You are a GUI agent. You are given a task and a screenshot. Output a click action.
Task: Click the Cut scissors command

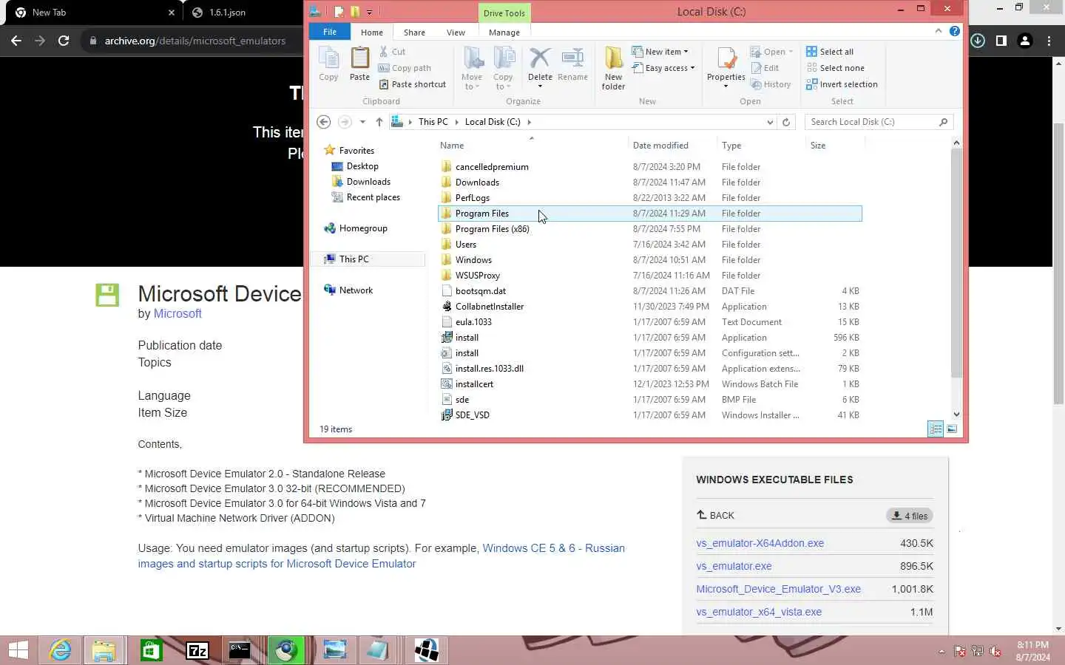392,52
